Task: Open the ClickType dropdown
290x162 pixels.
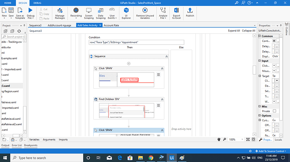Action: (274, 66)
